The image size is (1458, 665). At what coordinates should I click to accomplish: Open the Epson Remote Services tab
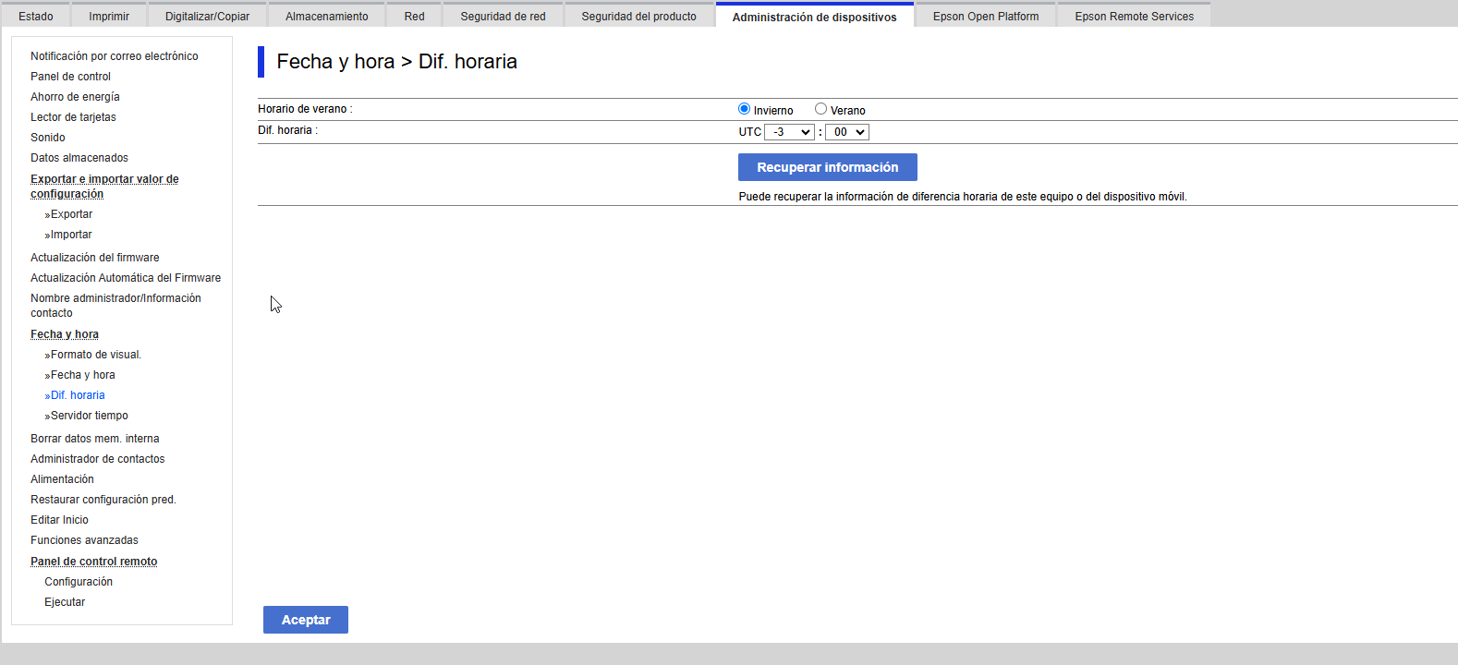[x=1135, y=16]
